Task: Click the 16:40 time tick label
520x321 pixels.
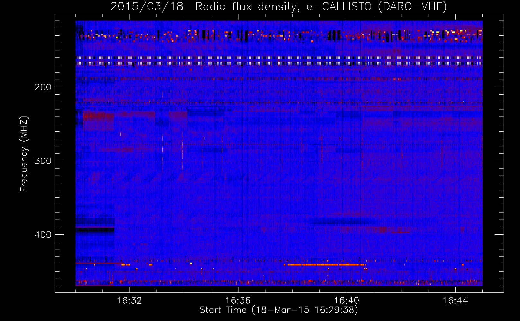Action: [x=347, y=301]
